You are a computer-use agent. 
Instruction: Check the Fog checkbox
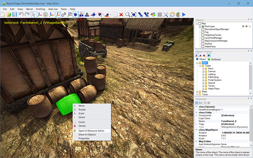pyautogui.click(x=203, y=32)
